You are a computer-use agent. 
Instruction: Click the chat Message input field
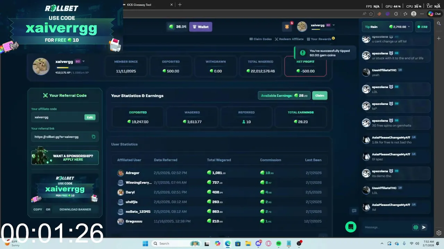point(387,227)
